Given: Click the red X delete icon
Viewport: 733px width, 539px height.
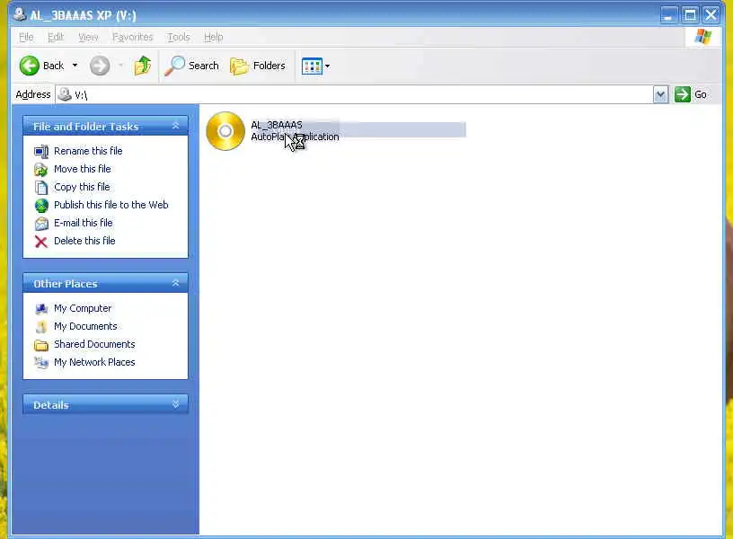Looking at the screenshot, I should pyautogui.click(x=41, y=242).
